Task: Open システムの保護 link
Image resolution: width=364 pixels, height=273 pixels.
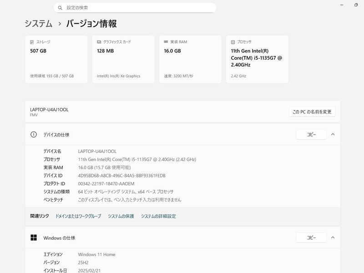Action: pos(121,216)
